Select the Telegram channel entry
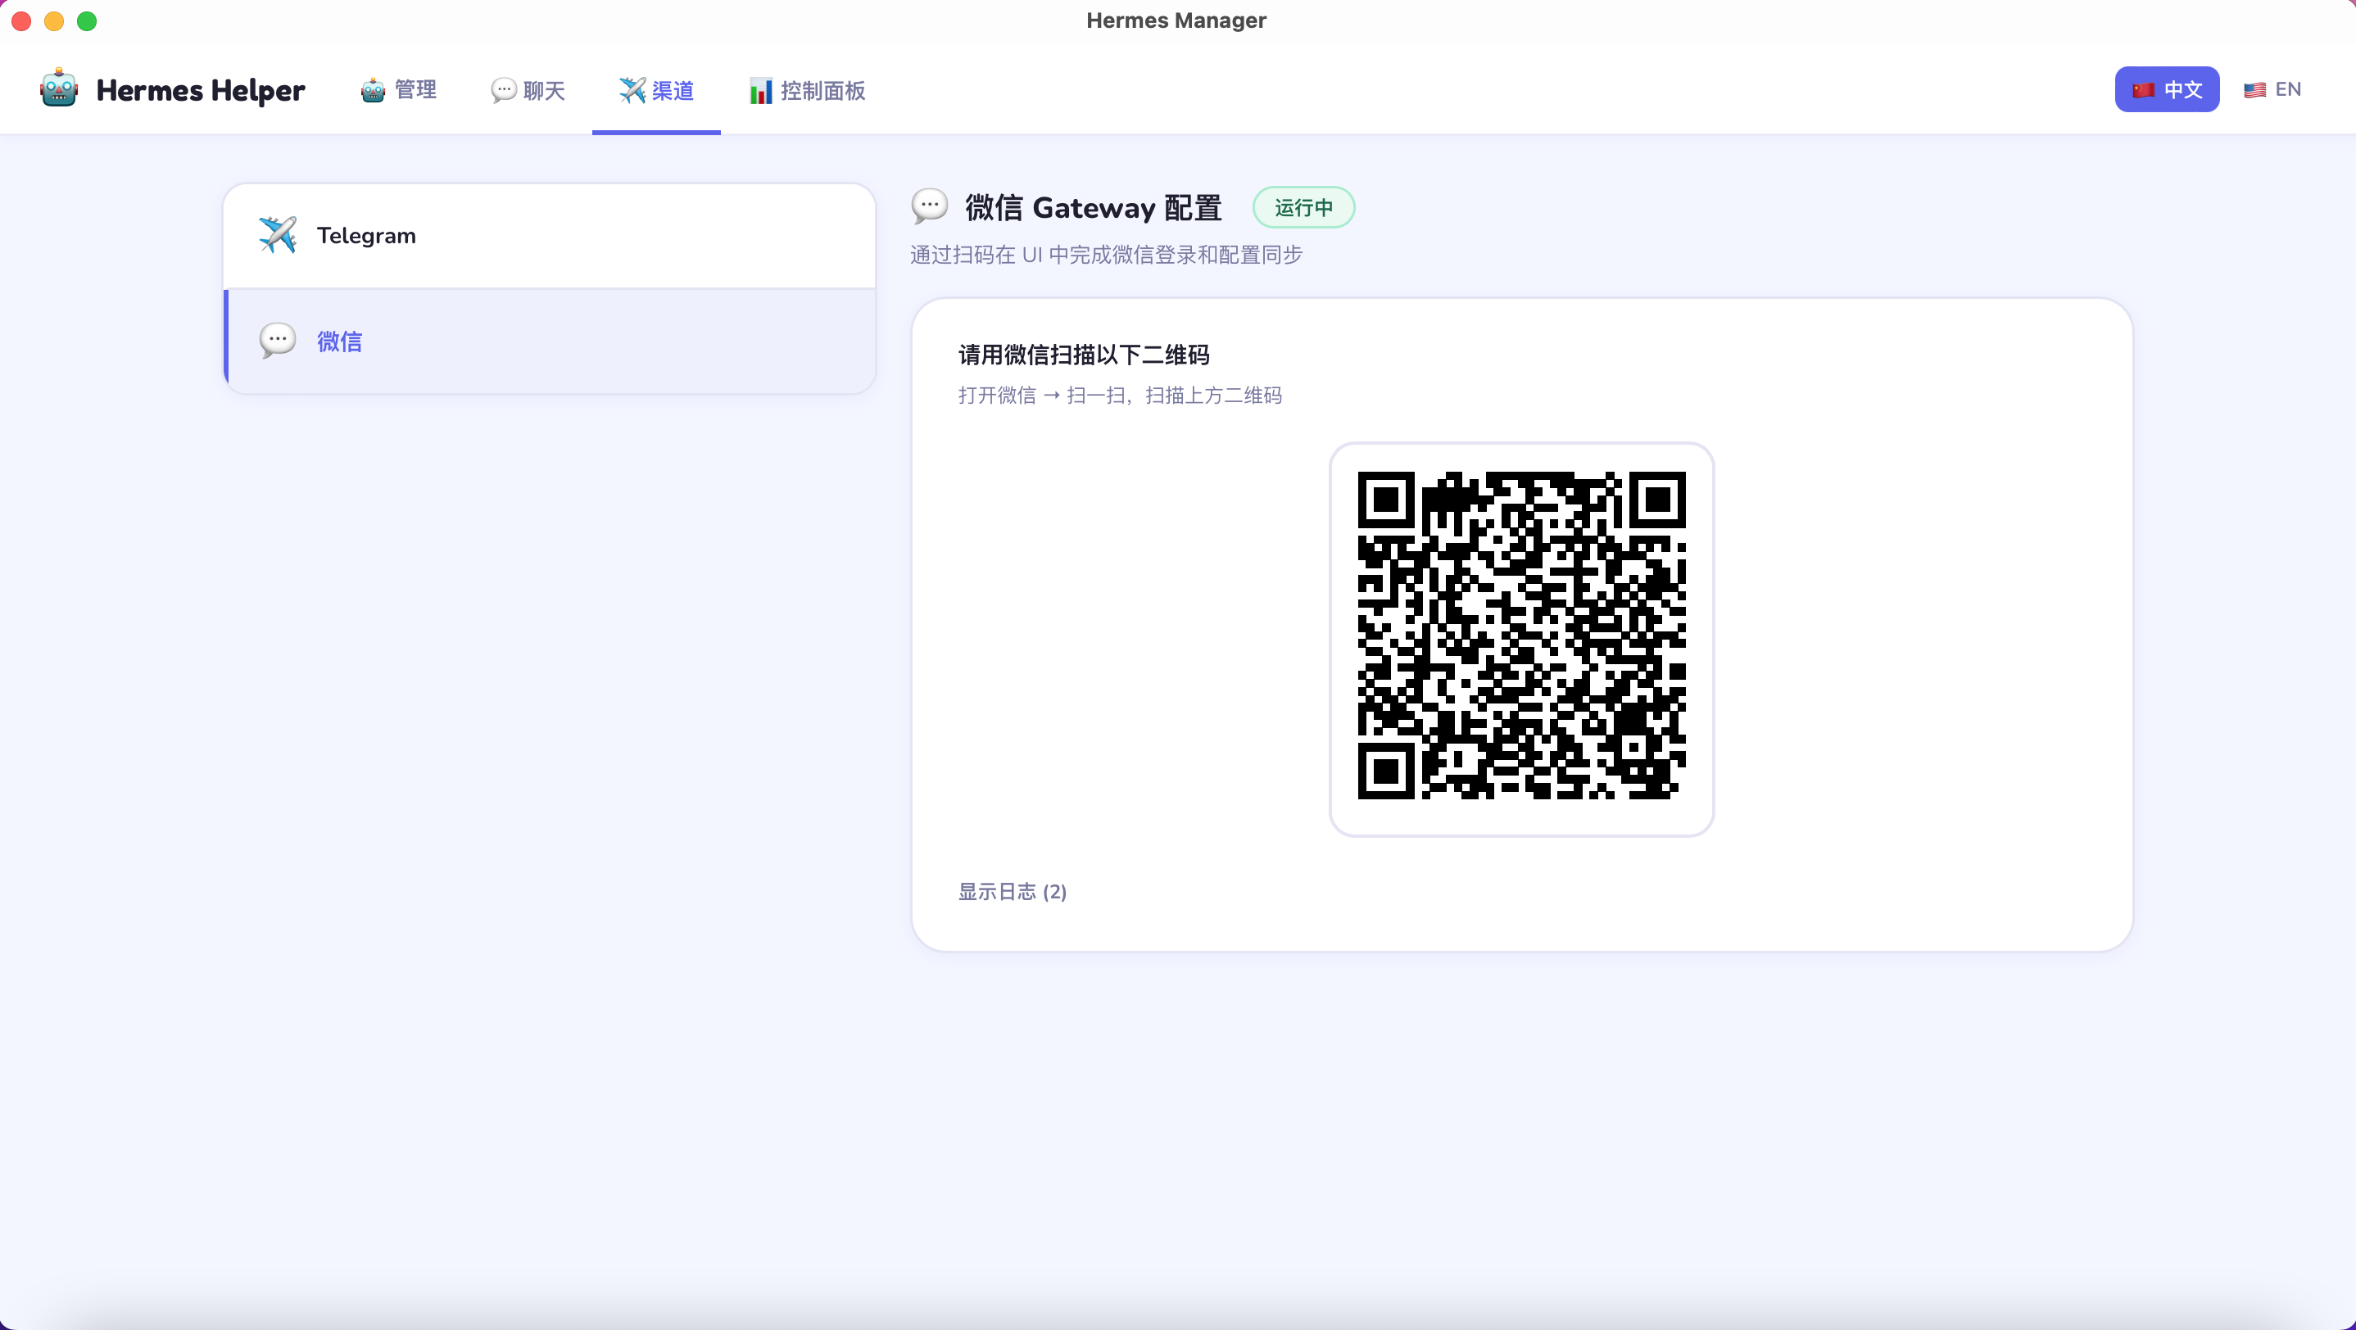Screen dimensions: 2356x1330 [x=549, y=235]
